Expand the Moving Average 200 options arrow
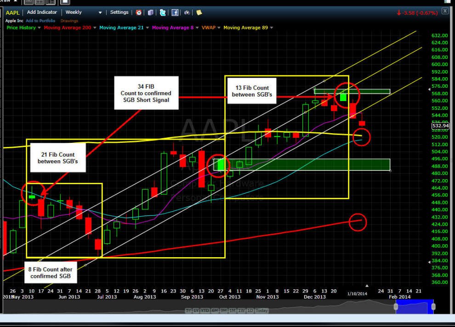455x327 pixels. pos(95,28)
